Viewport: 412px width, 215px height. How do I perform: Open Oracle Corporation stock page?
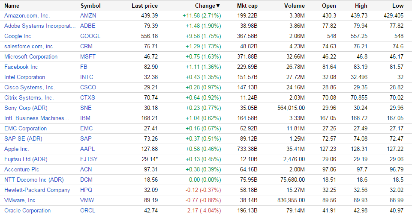tap(27, 210)
